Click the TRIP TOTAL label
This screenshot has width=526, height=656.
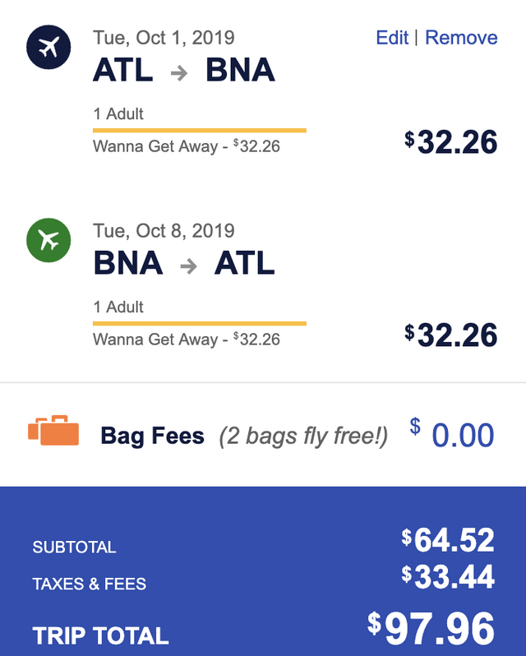pos(101,635)
